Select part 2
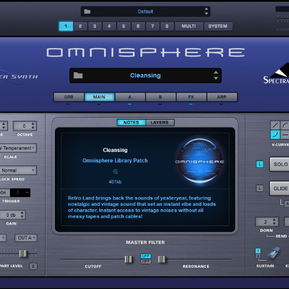Screen dimensions: 289x289 (x=80, y=26)
